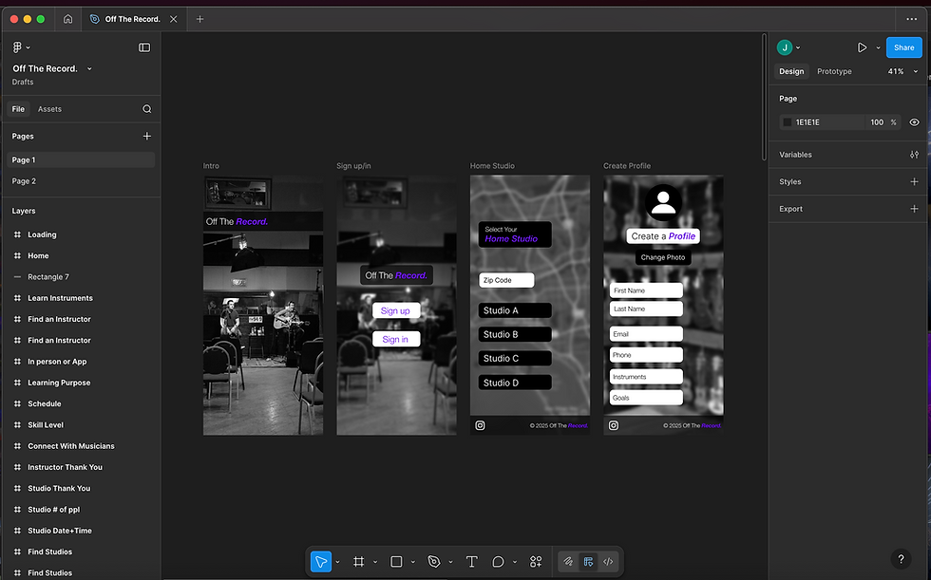Screen dimensions: 931x580
Task: Click the blue Share button
Action: click(903, 47)
